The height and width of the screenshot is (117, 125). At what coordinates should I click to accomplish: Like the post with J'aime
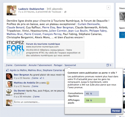click(x=9, y=65)
